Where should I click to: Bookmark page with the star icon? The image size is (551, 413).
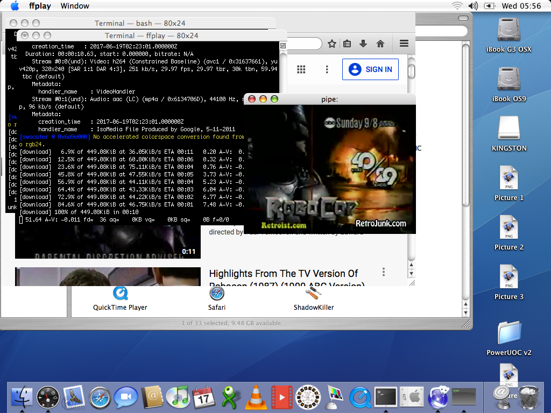tap(331, 44)
